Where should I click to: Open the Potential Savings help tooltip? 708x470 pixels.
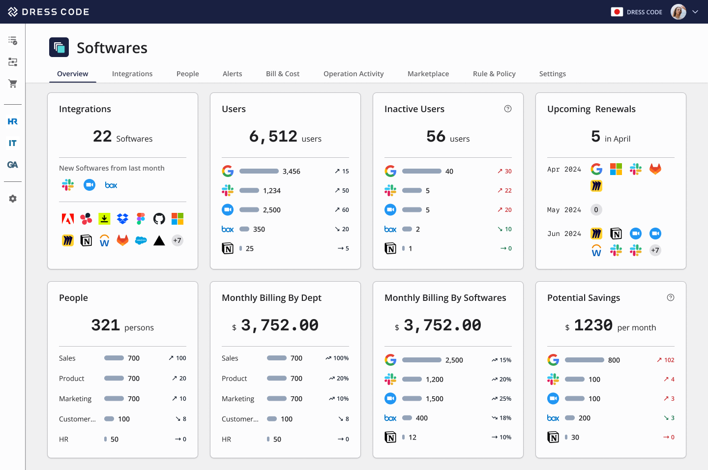(671, 297)
